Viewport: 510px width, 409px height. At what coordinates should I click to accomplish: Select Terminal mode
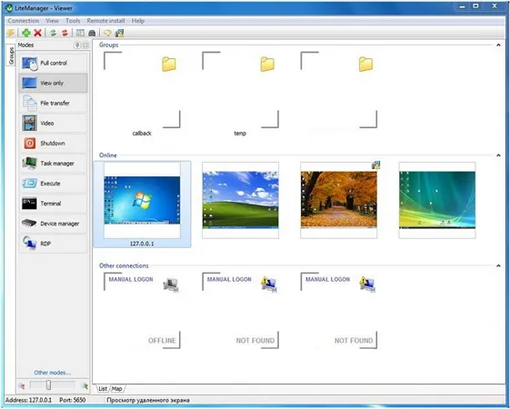[x=53, y=204]
